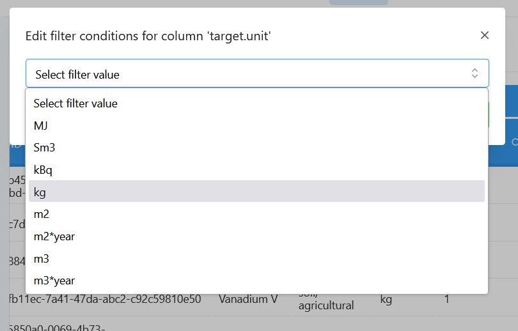Screen dimensions: 518x331
Task: Choose kBq as filter value
Action: pyautogui.click(x=256, y=170)
